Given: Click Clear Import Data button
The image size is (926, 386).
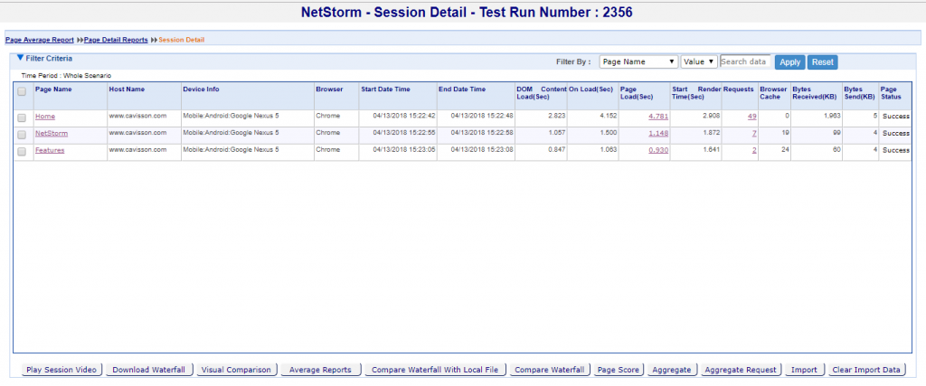Looking at the screenshot, I should [x=865, y=370].
